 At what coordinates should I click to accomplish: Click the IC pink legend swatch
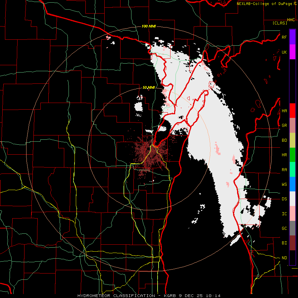pos(292,214)
